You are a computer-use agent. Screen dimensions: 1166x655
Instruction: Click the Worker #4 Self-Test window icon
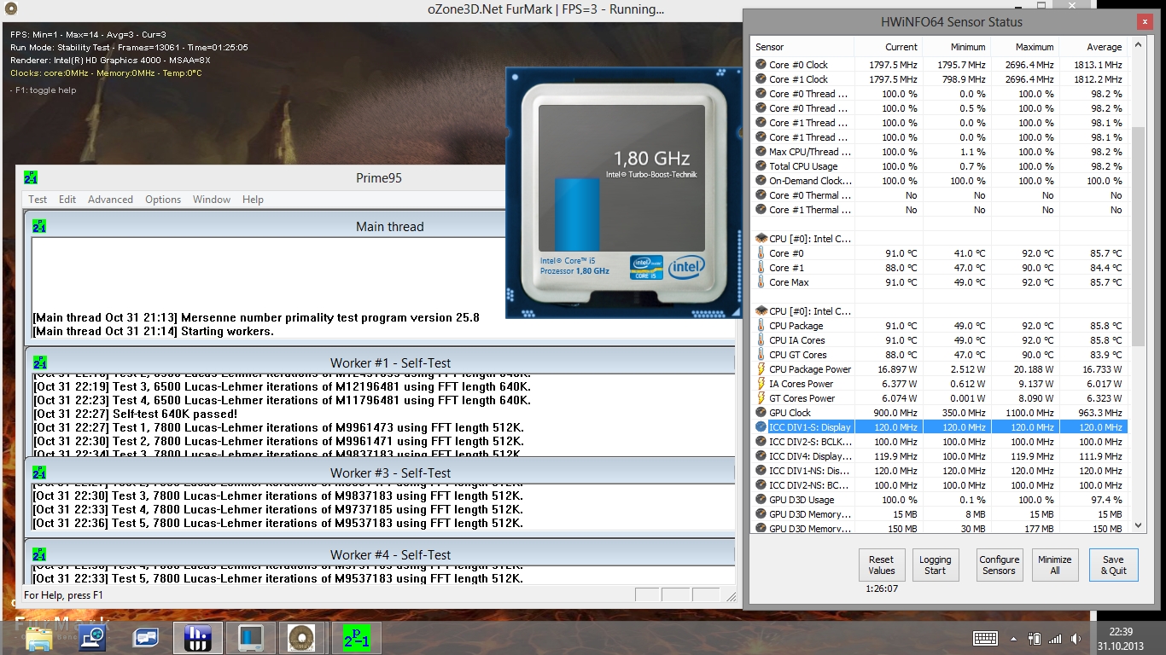click(39, 554)
